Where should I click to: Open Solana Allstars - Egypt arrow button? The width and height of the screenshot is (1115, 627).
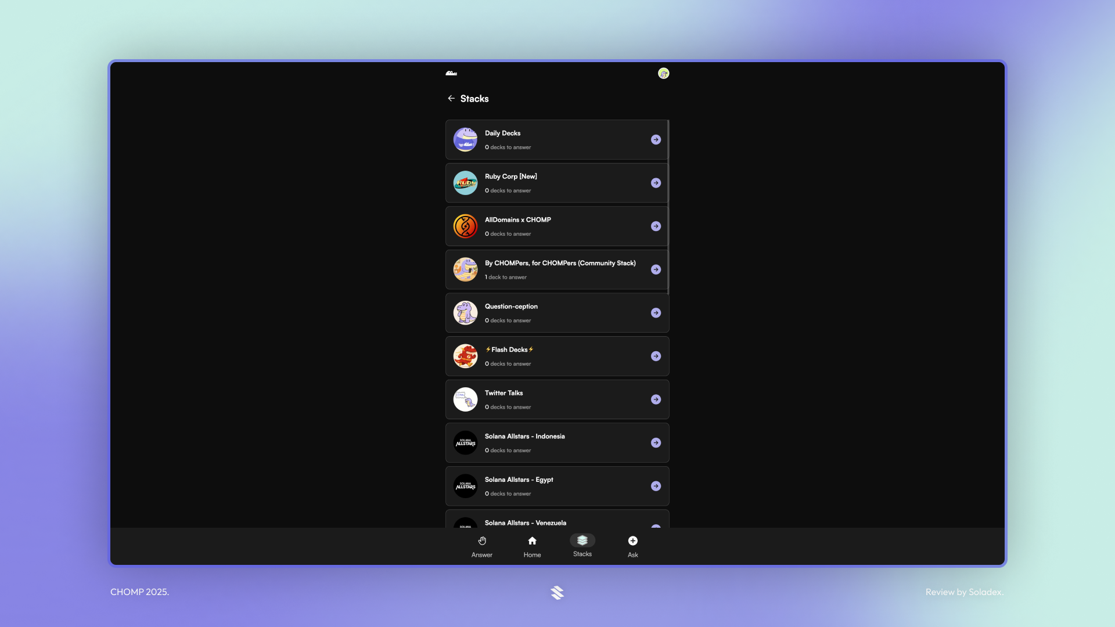click(656, 486)
